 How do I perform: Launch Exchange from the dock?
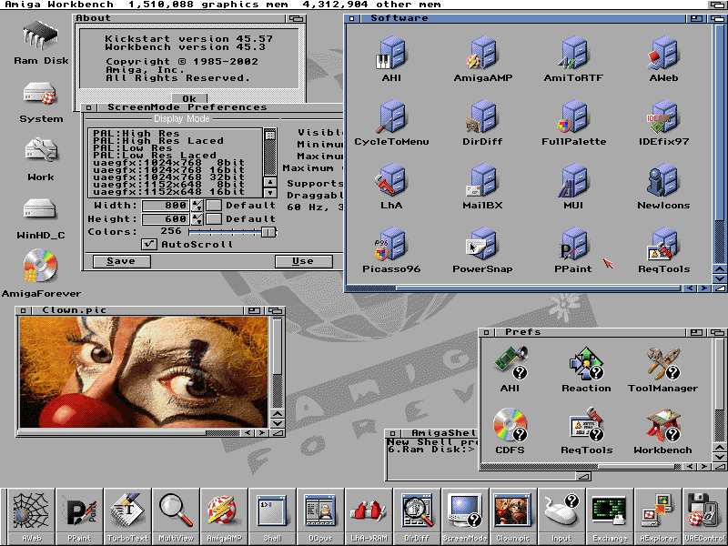pos(611,516)
